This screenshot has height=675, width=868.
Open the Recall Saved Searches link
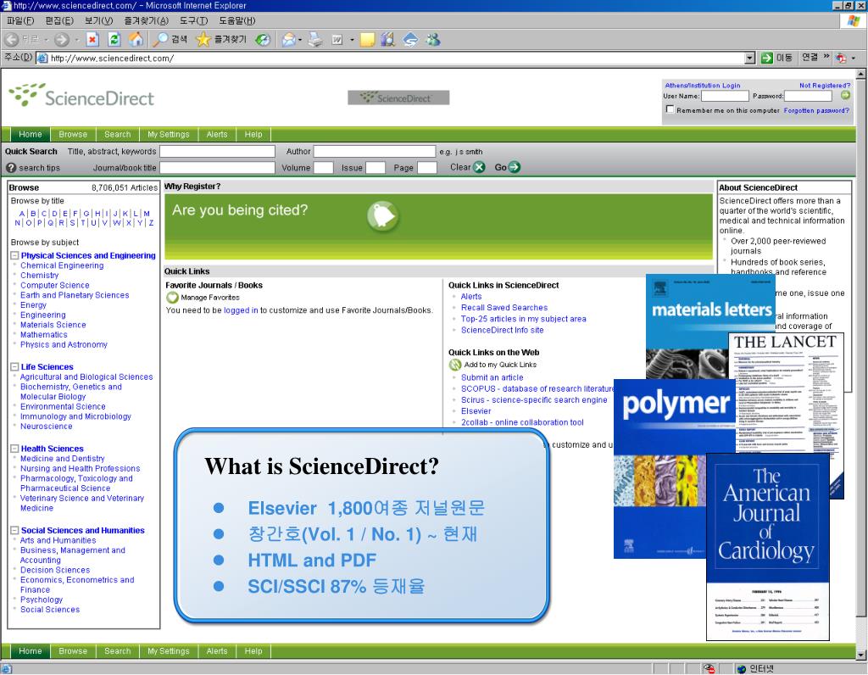point(504,307)
